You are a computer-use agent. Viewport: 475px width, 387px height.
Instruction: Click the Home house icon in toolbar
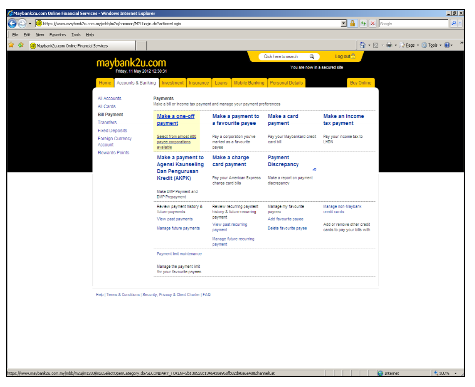click(x=362, y=45)
